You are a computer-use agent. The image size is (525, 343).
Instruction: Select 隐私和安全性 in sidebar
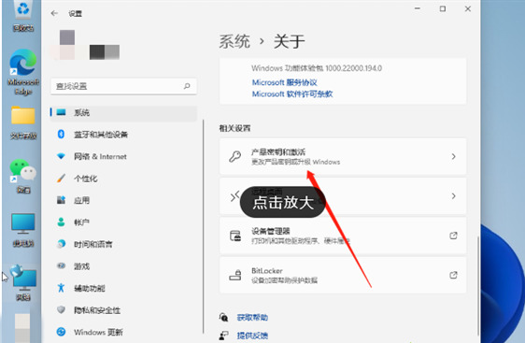[x=123, y=309]
